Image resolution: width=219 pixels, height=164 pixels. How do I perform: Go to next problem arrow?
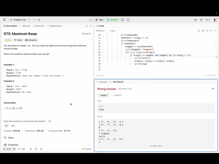pos(34,20)
